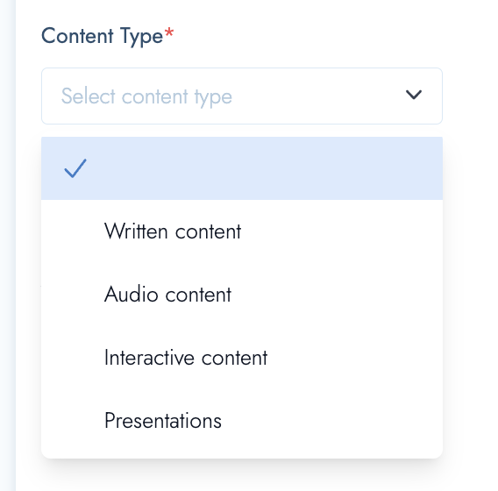Select the blank highlighted option row

point(242,168)
